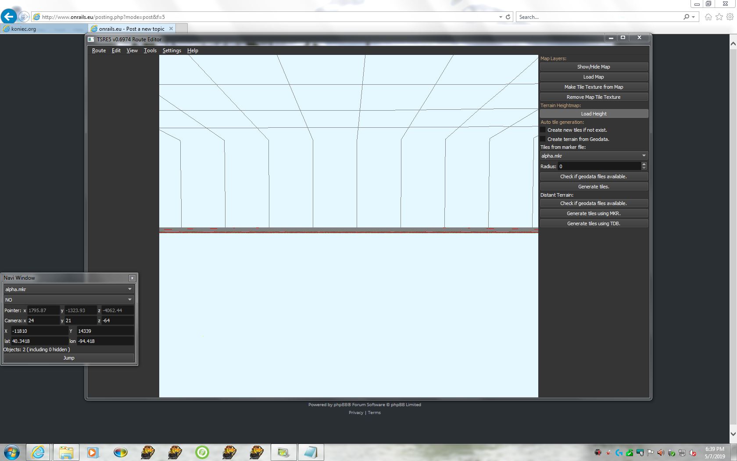The width and height of the screenshot is (737, 461).
Task: Click Generate tiles using MKR button
Action: [x=594, y=213]
